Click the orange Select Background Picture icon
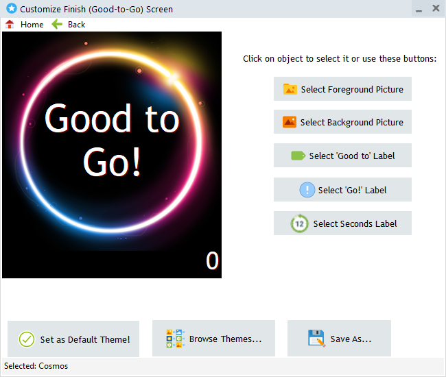This screenshot has height=377, width=446. coord(290,122)
